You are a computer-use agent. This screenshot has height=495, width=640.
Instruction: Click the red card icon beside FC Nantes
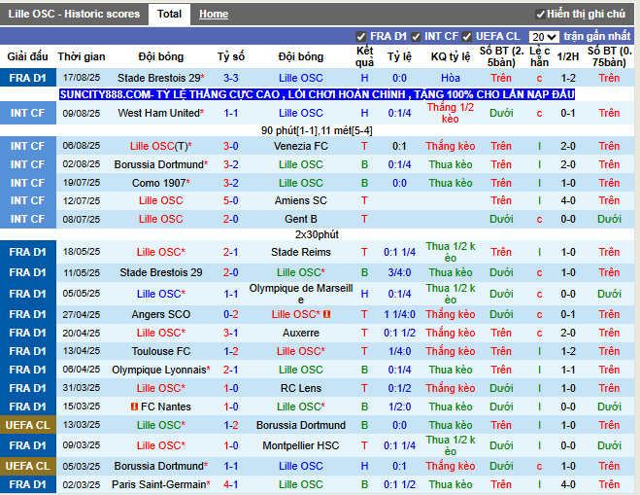pos(134,407)
